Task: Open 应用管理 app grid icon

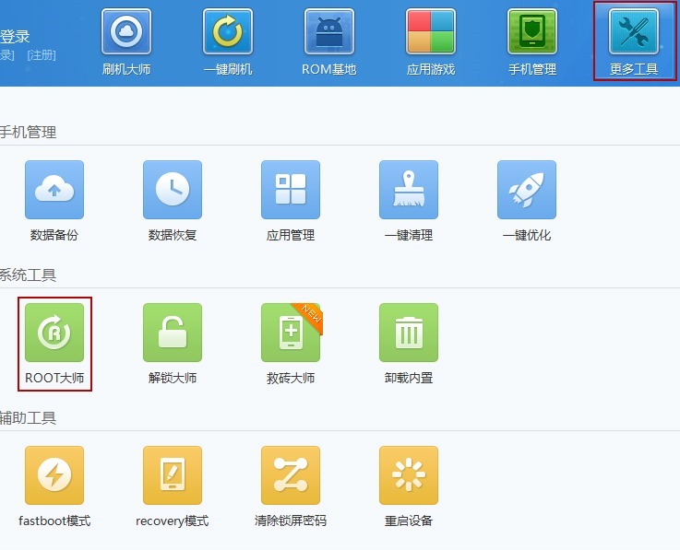Action: [x=291, y=190]
